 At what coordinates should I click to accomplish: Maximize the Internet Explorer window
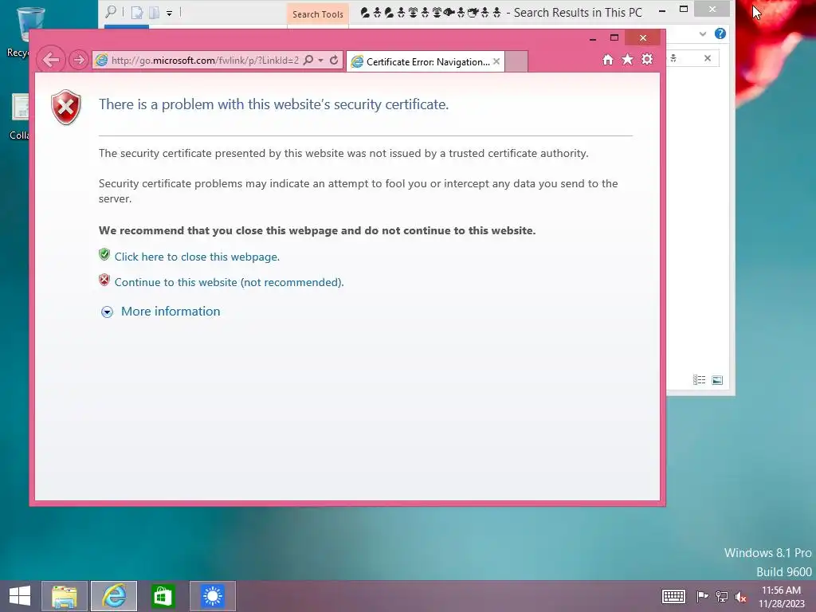pos(614,37)
